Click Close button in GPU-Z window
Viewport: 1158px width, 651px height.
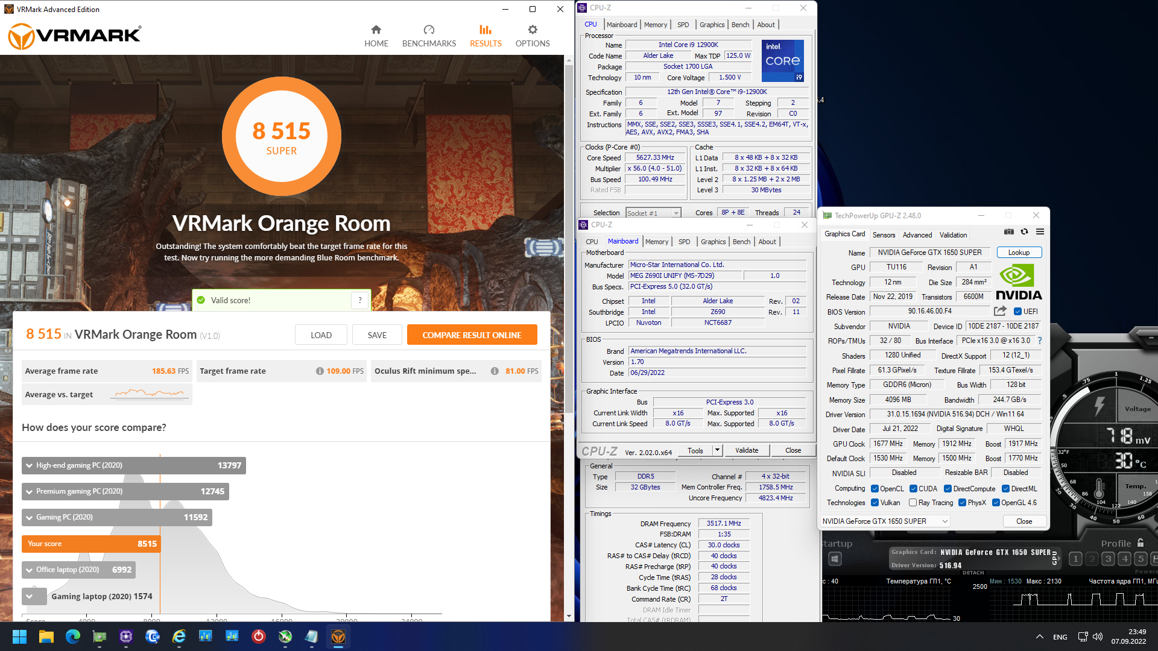(x=1024, y=521)
